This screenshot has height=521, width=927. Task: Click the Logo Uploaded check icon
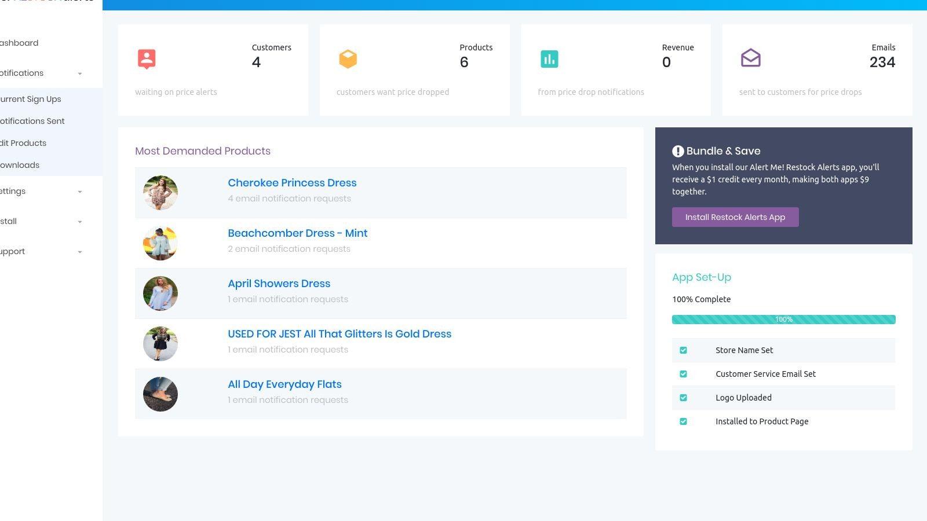pos(684,397)
